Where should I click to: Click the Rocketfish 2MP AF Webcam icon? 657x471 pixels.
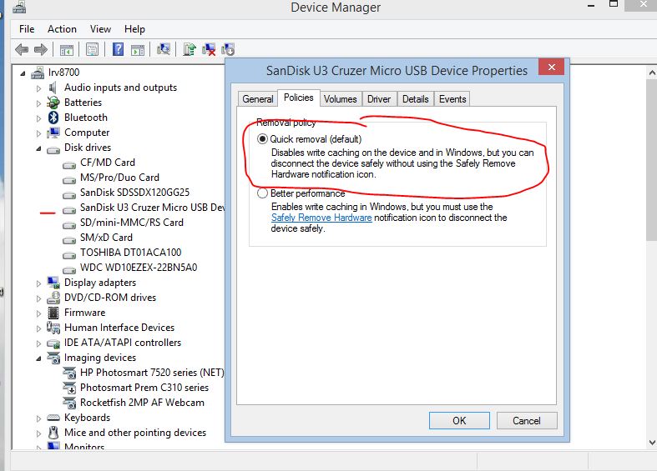point(69,403)
